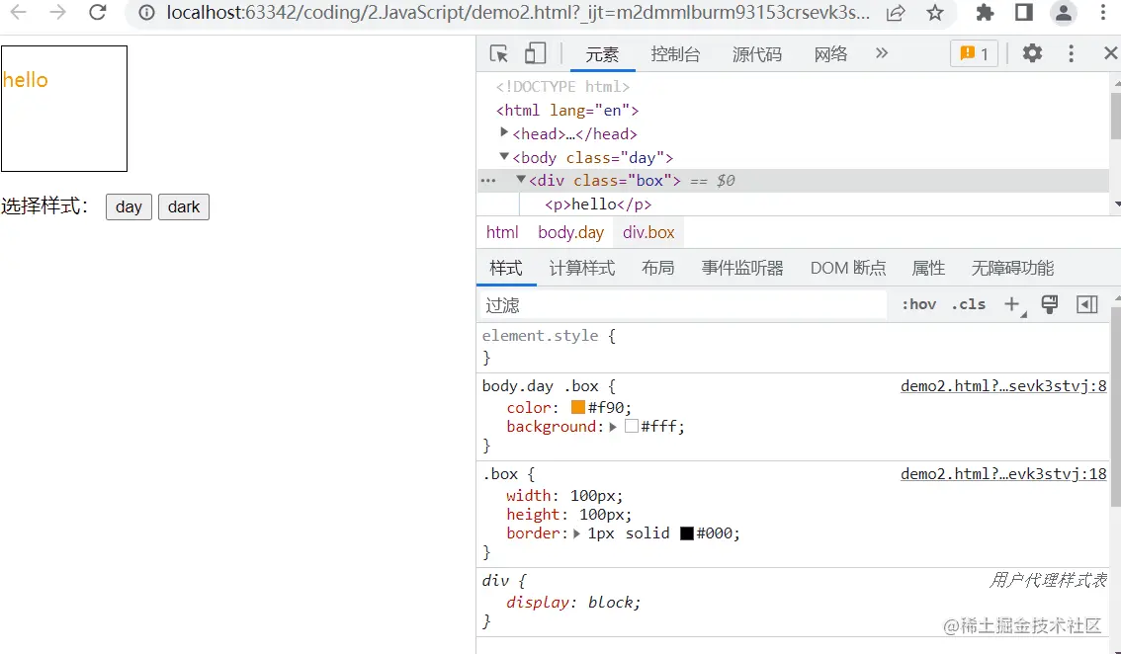Show more DevTools tabs with chevrons
This screenshot has height=654, width=1121.
[882, 53]
